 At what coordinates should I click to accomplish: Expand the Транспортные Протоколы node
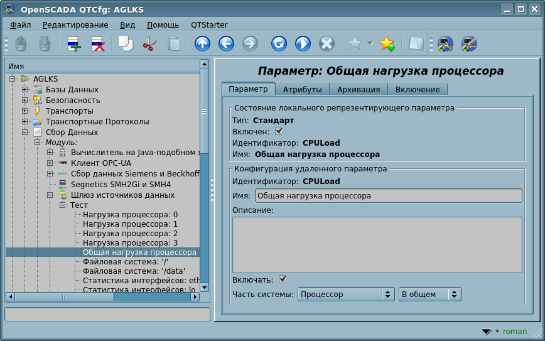24,122
